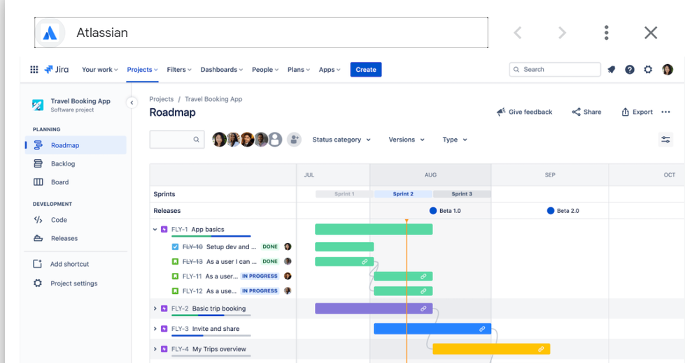Click the purple FLY-2 timeline bar
Viewport: 699px width, 363px height.
tap(374, 309)
